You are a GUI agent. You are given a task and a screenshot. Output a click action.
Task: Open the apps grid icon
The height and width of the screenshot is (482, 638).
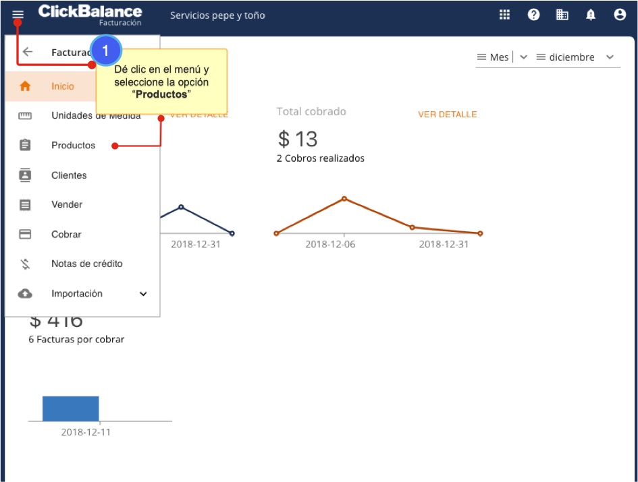click(504, 15)
